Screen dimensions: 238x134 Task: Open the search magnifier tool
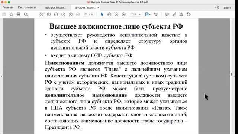(26, 15)
